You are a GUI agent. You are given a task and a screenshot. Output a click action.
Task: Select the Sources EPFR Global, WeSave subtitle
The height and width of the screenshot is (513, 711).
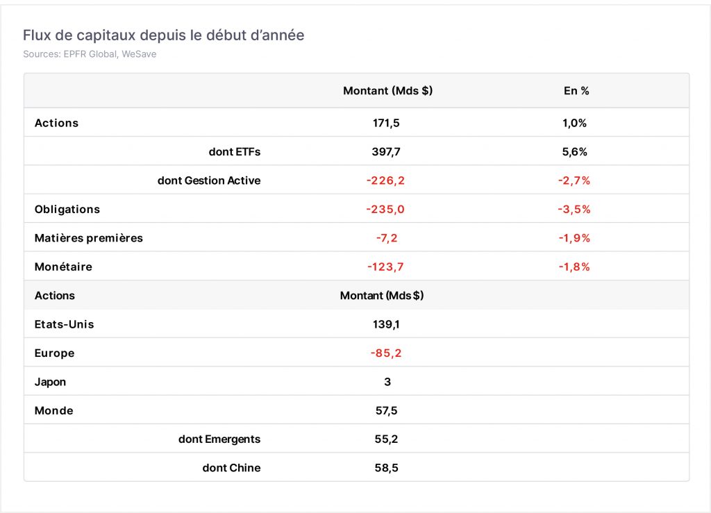(90, 54)
